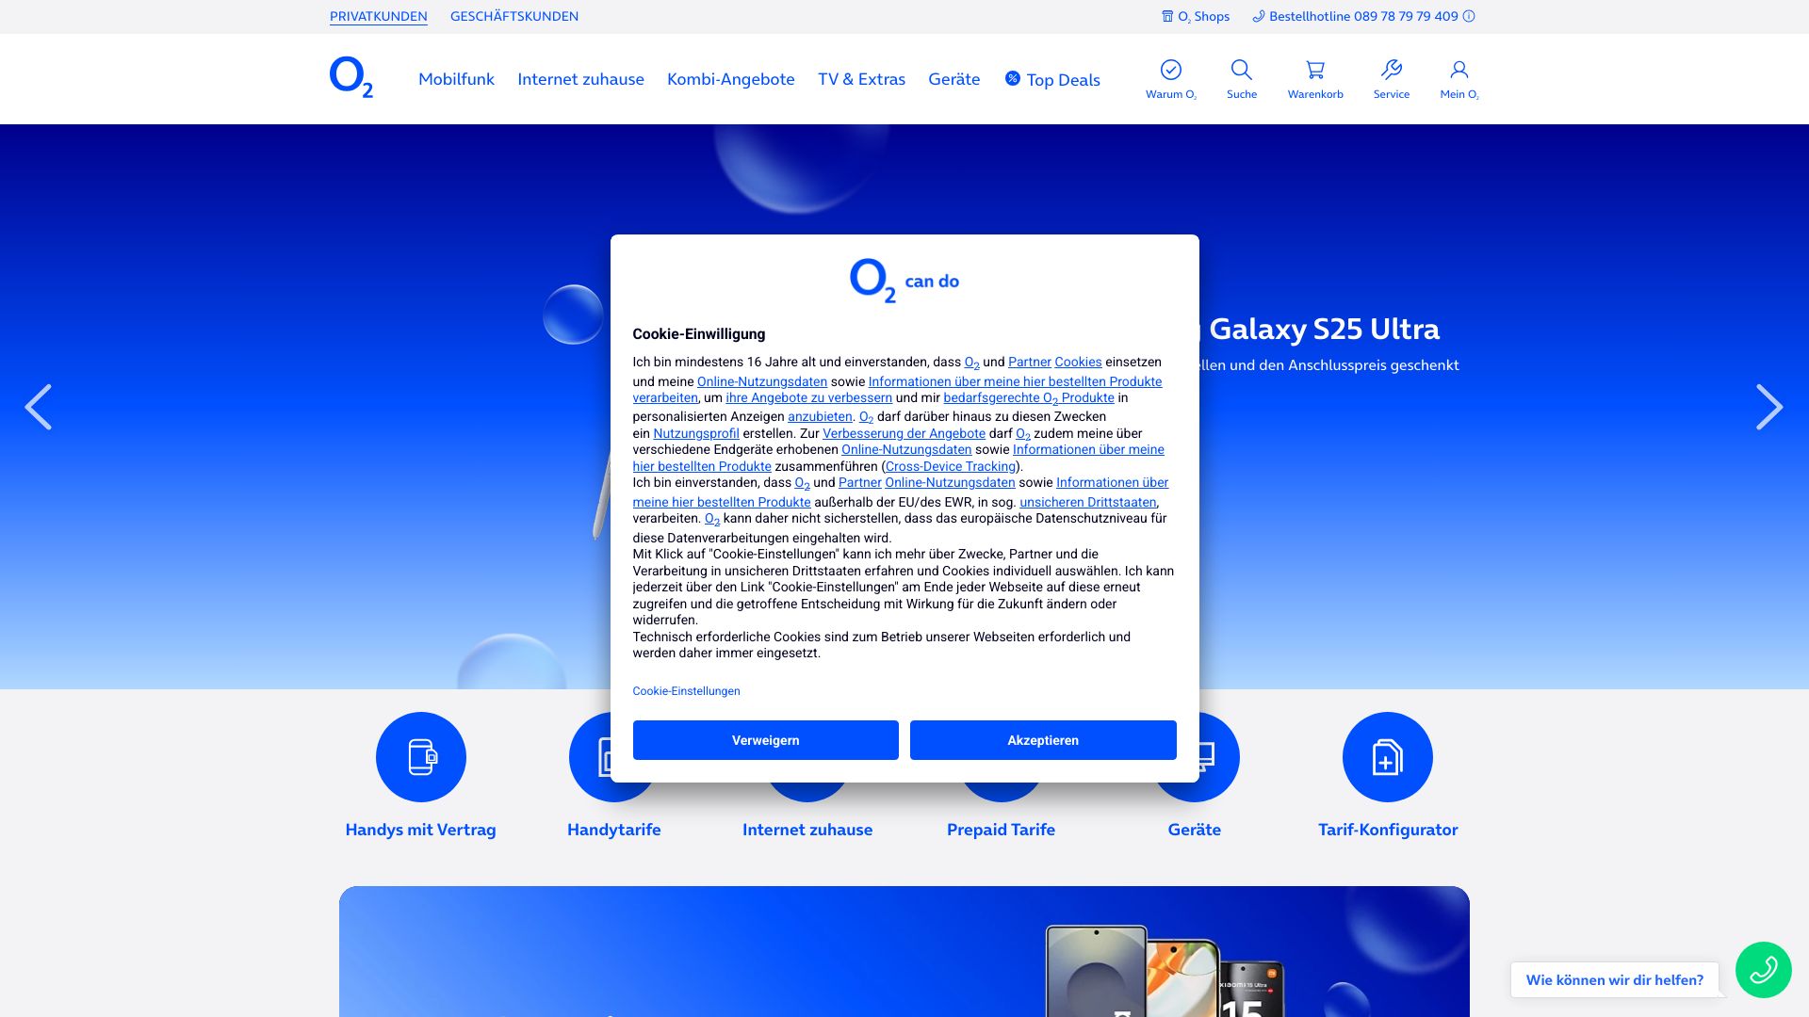This screenshot has width=1809, height=1017.
Task: Click the Service wrench icon
Action: pyautogui.click(x=1391, y=71)
